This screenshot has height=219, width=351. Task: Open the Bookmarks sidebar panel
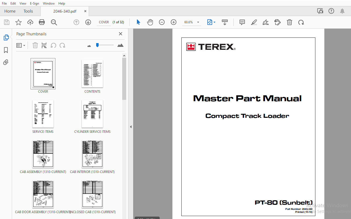6,50
